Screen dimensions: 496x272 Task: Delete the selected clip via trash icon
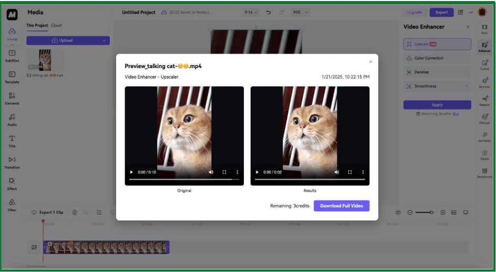click(75, 212)
